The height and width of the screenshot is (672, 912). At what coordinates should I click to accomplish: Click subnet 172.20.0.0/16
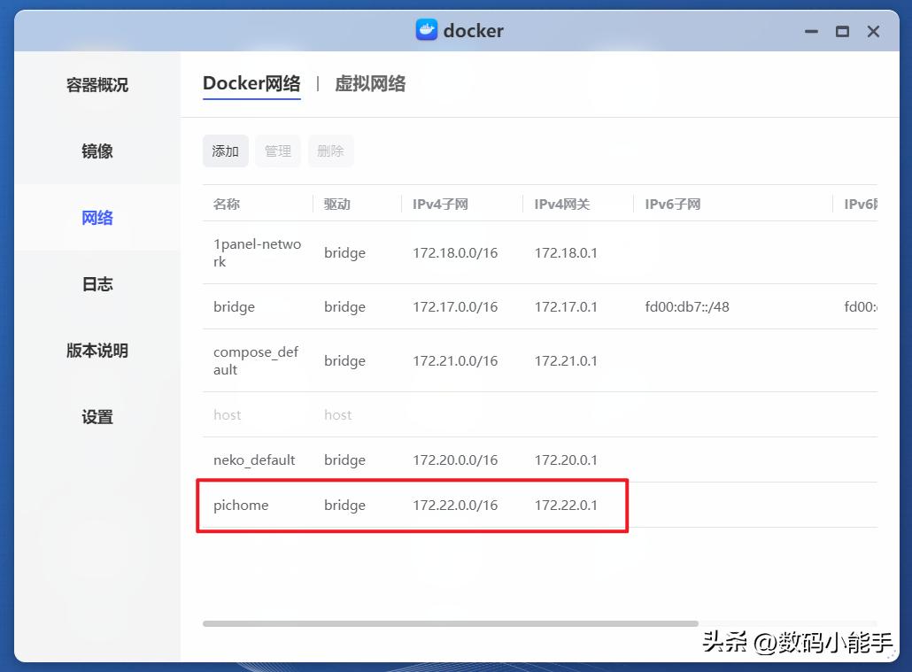coord(455,460)
